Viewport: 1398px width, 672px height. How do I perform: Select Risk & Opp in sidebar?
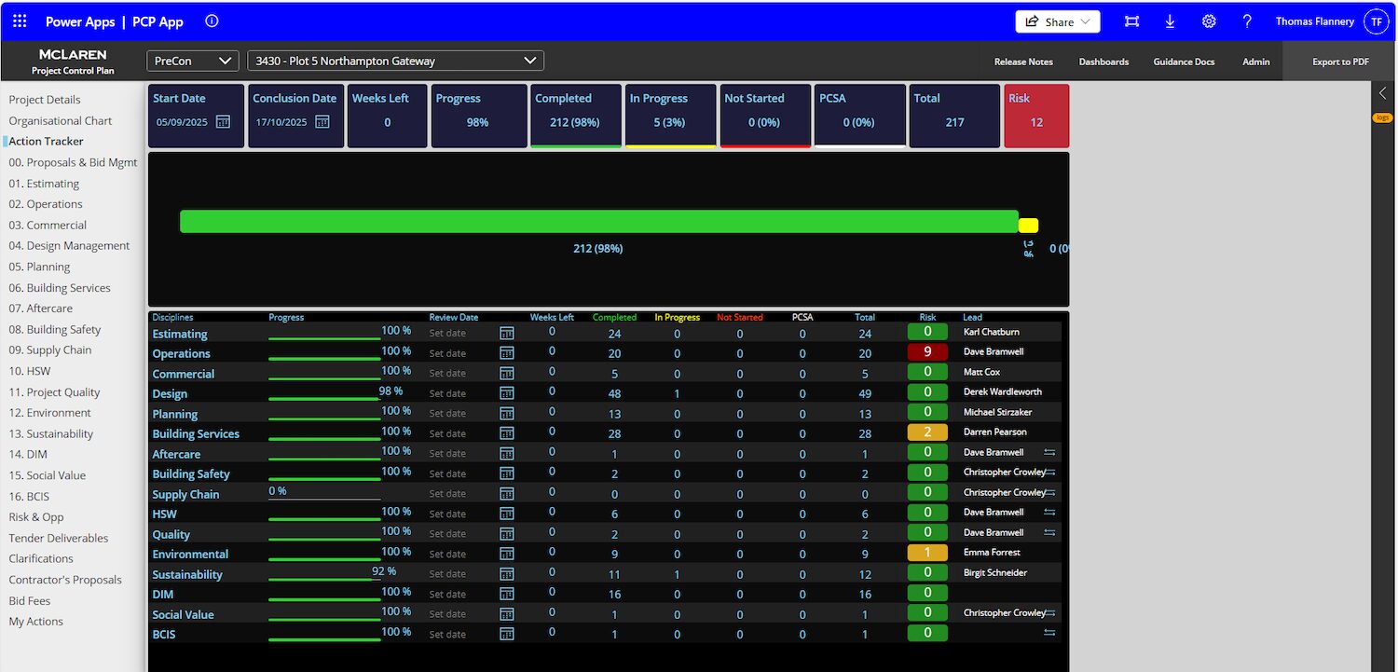pos(36,517)
